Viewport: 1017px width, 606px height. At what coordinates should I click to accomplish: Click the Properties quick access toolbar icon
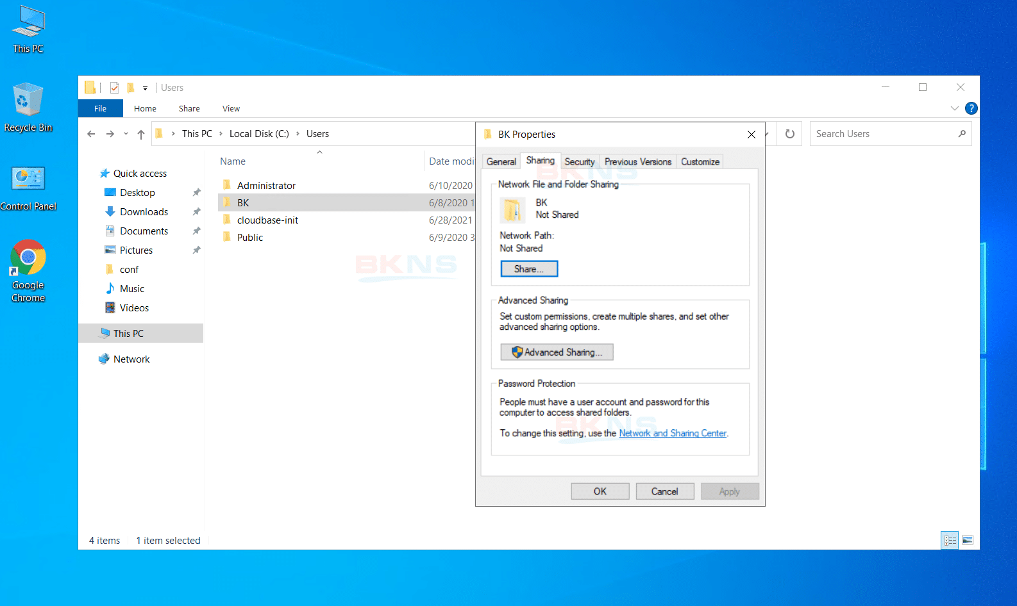point(114,88)
